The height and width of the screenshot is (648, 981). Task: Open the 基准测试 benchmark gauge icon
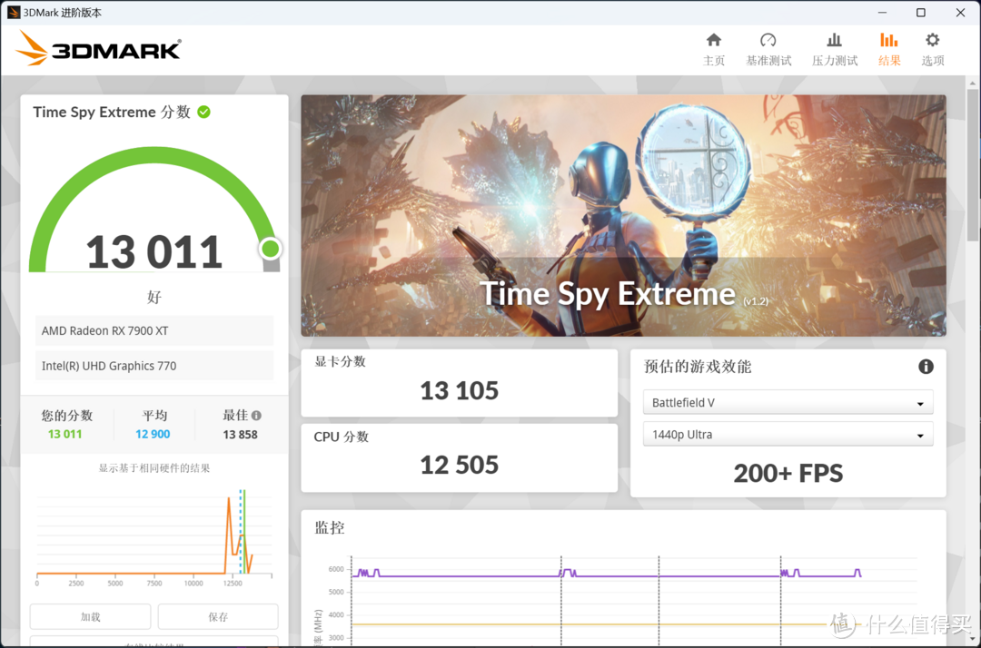[768, 41]
